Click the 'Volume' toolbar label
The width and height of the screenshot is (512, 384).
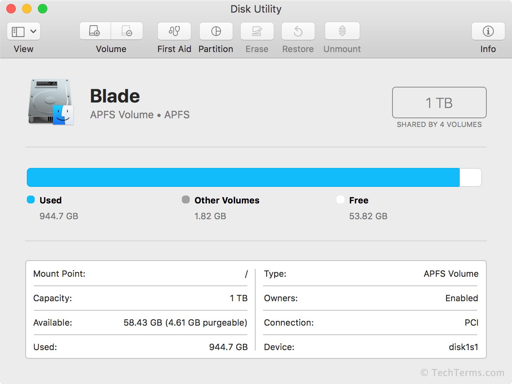(111, 49)
